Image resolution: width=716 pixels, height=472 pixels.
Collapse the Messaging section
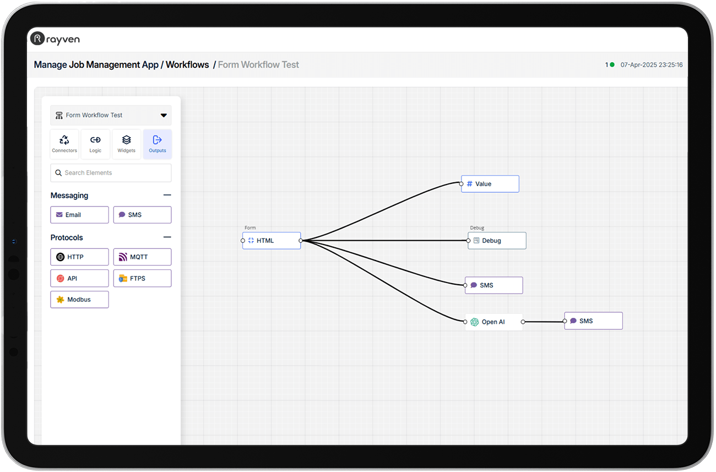167,195
